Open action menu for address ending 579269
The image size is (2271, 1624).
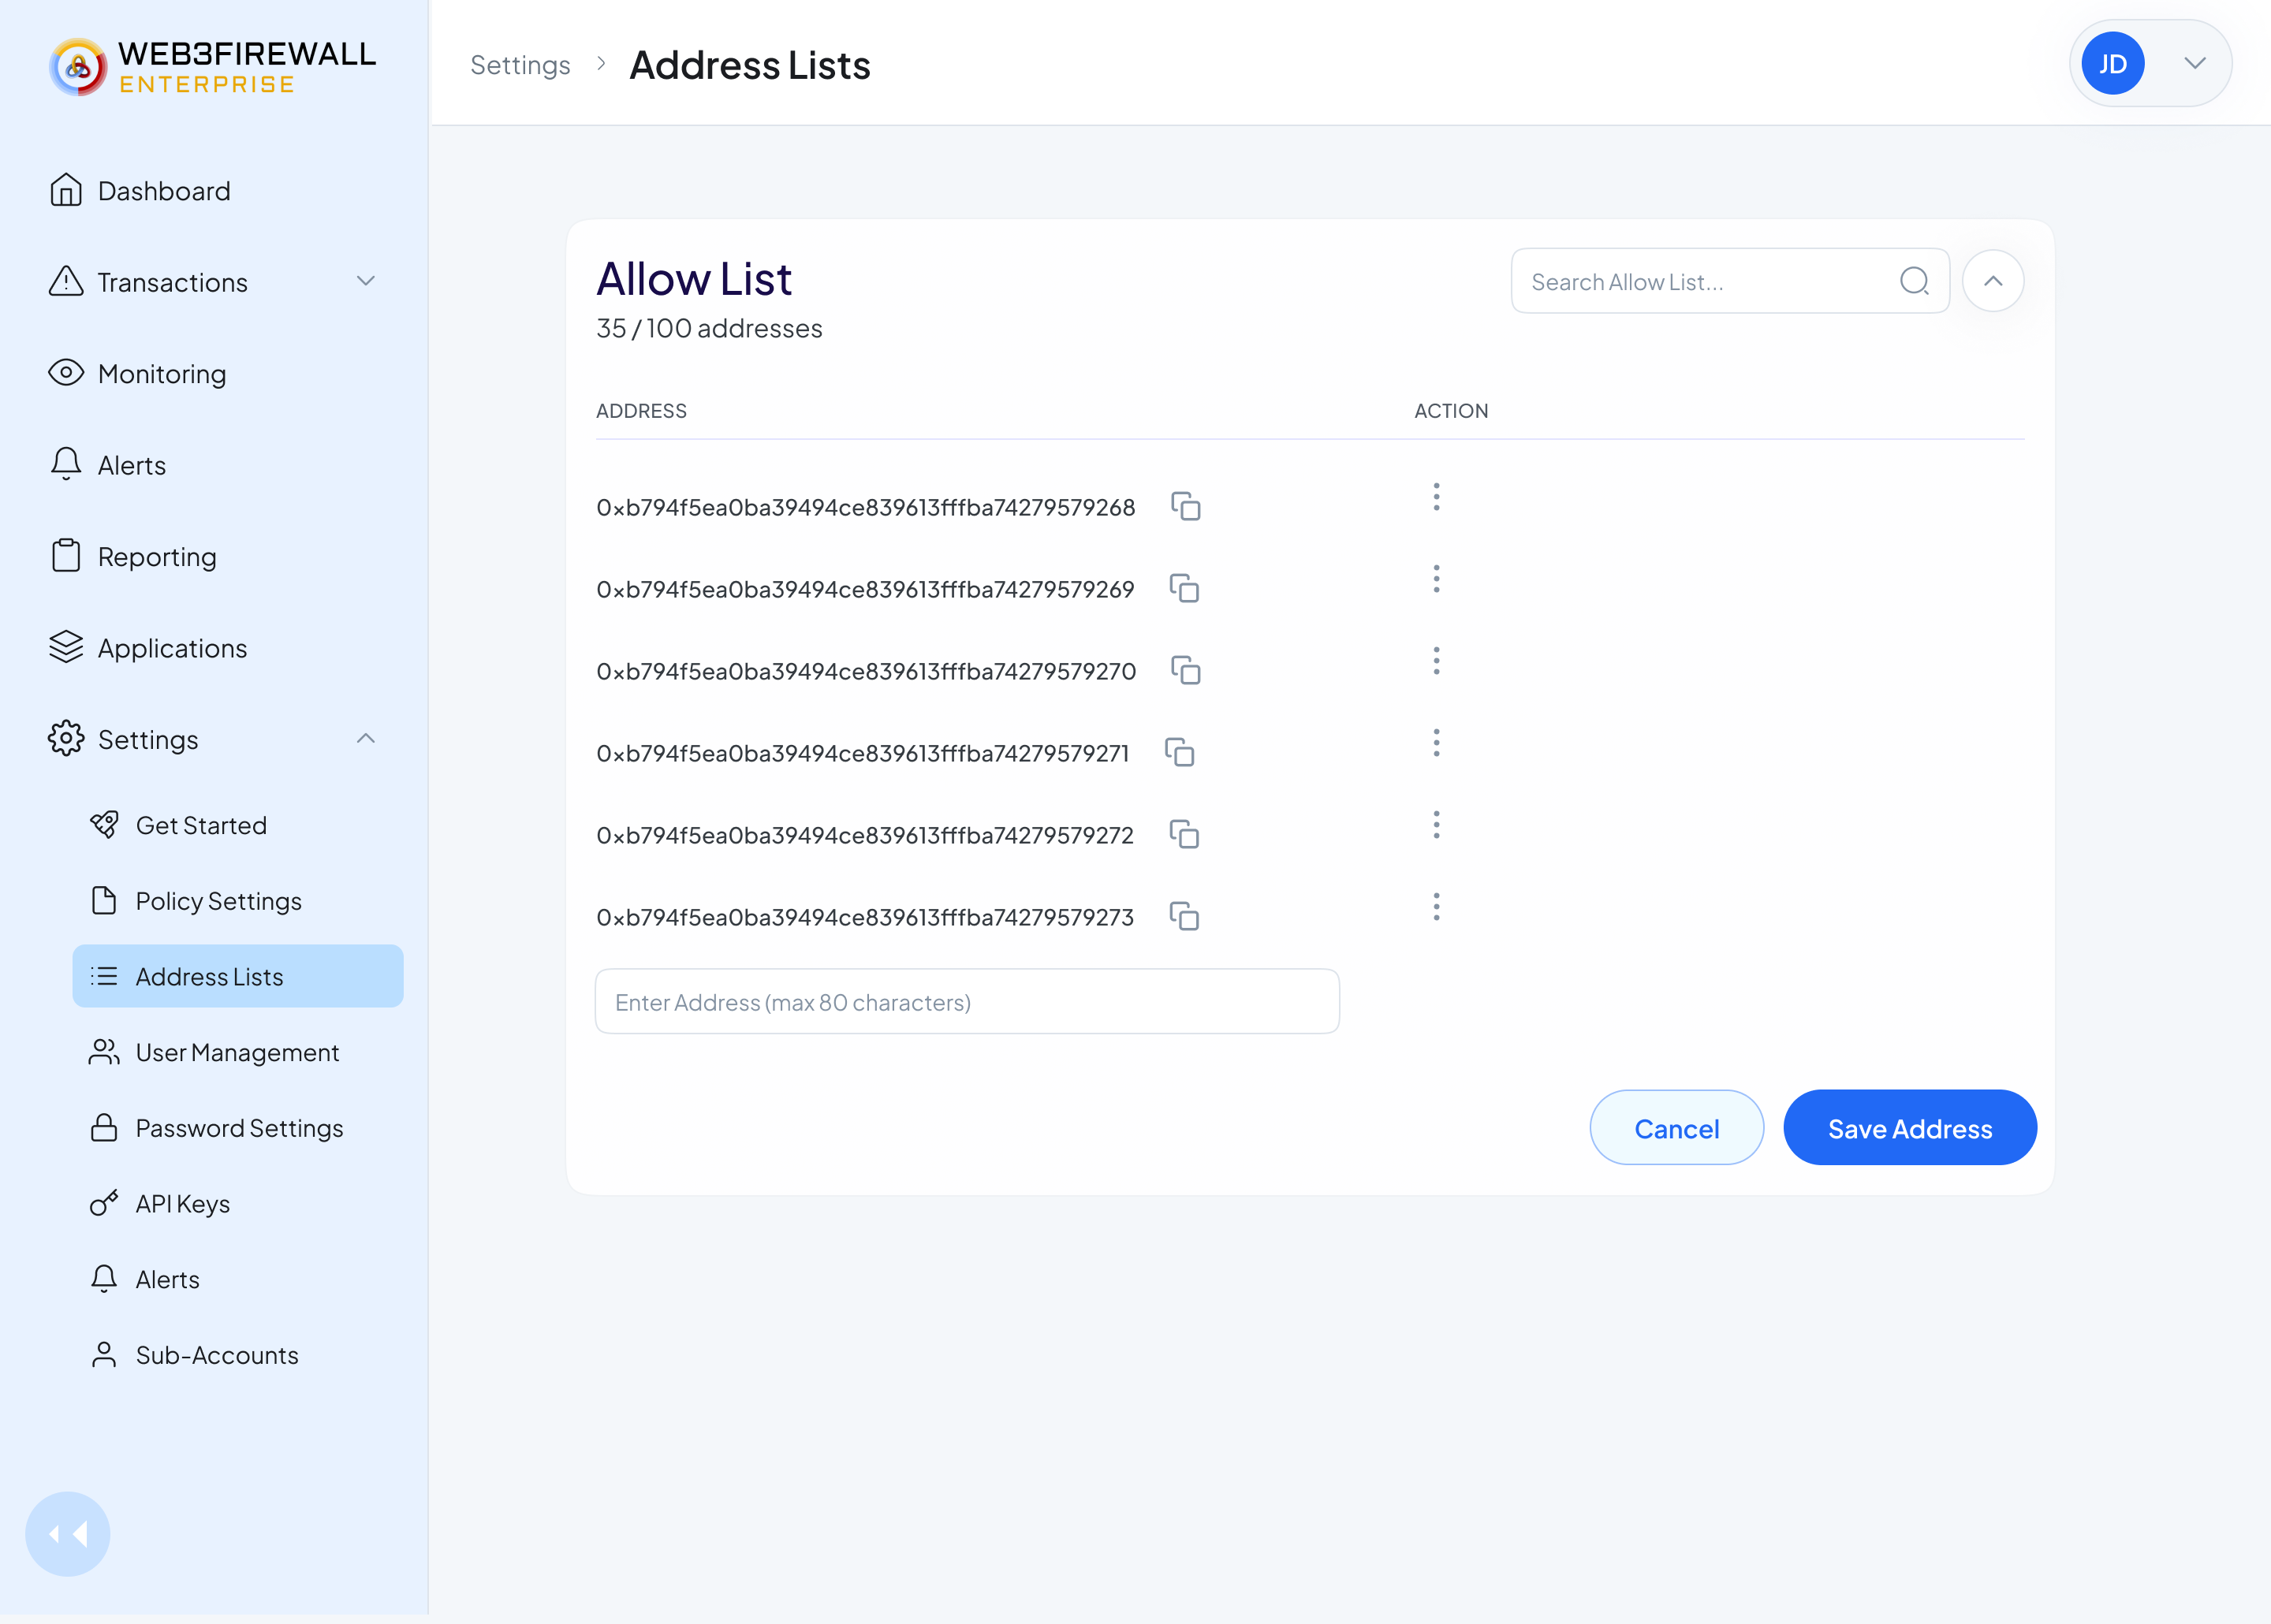coord(1436,580)
